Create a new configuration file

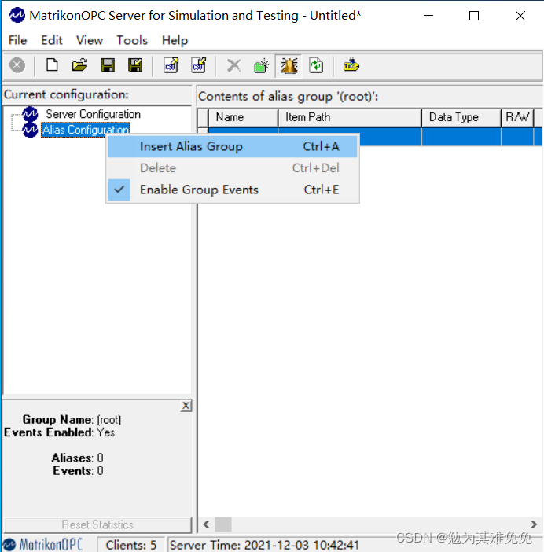coord(52,65)
